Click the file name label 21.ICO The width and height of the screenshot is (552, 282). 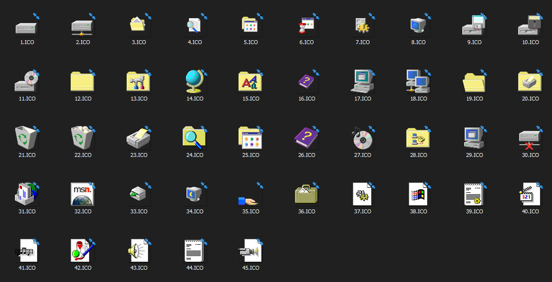(x=27, y=155)
